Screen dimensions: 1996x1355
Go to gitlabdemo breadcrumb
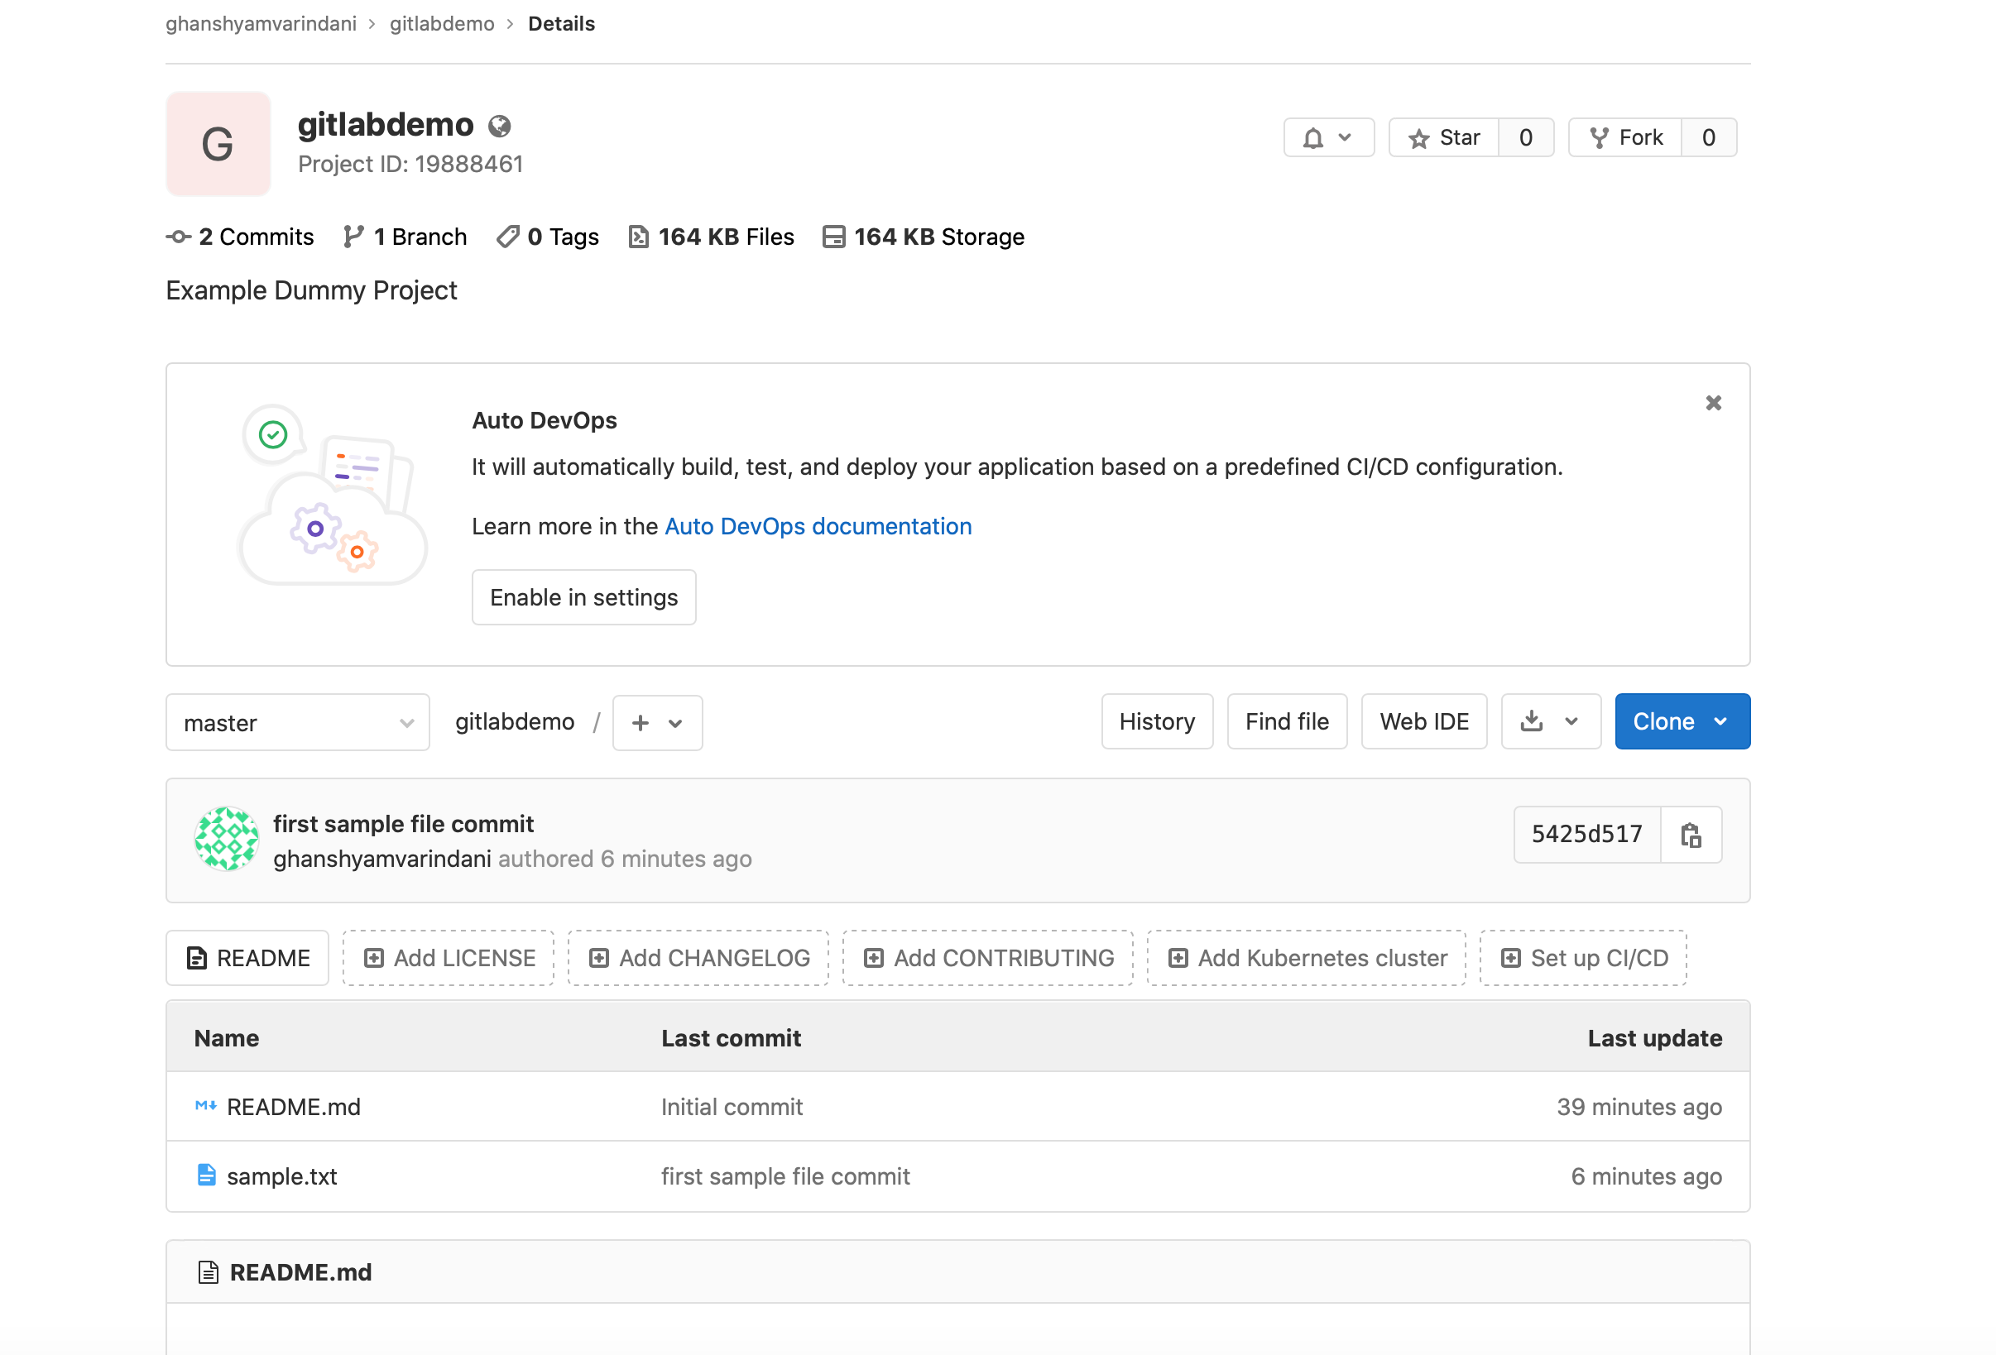pyautogui.click(x=443, y=23)
